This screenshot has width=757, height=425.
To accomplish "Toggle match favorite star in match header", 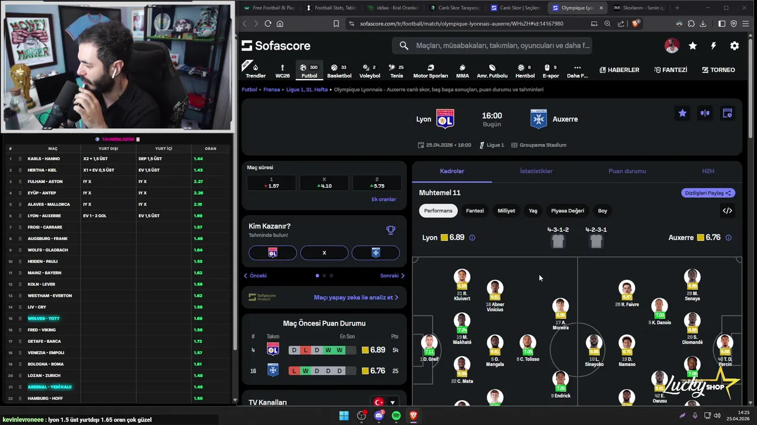I will point(682,113).
